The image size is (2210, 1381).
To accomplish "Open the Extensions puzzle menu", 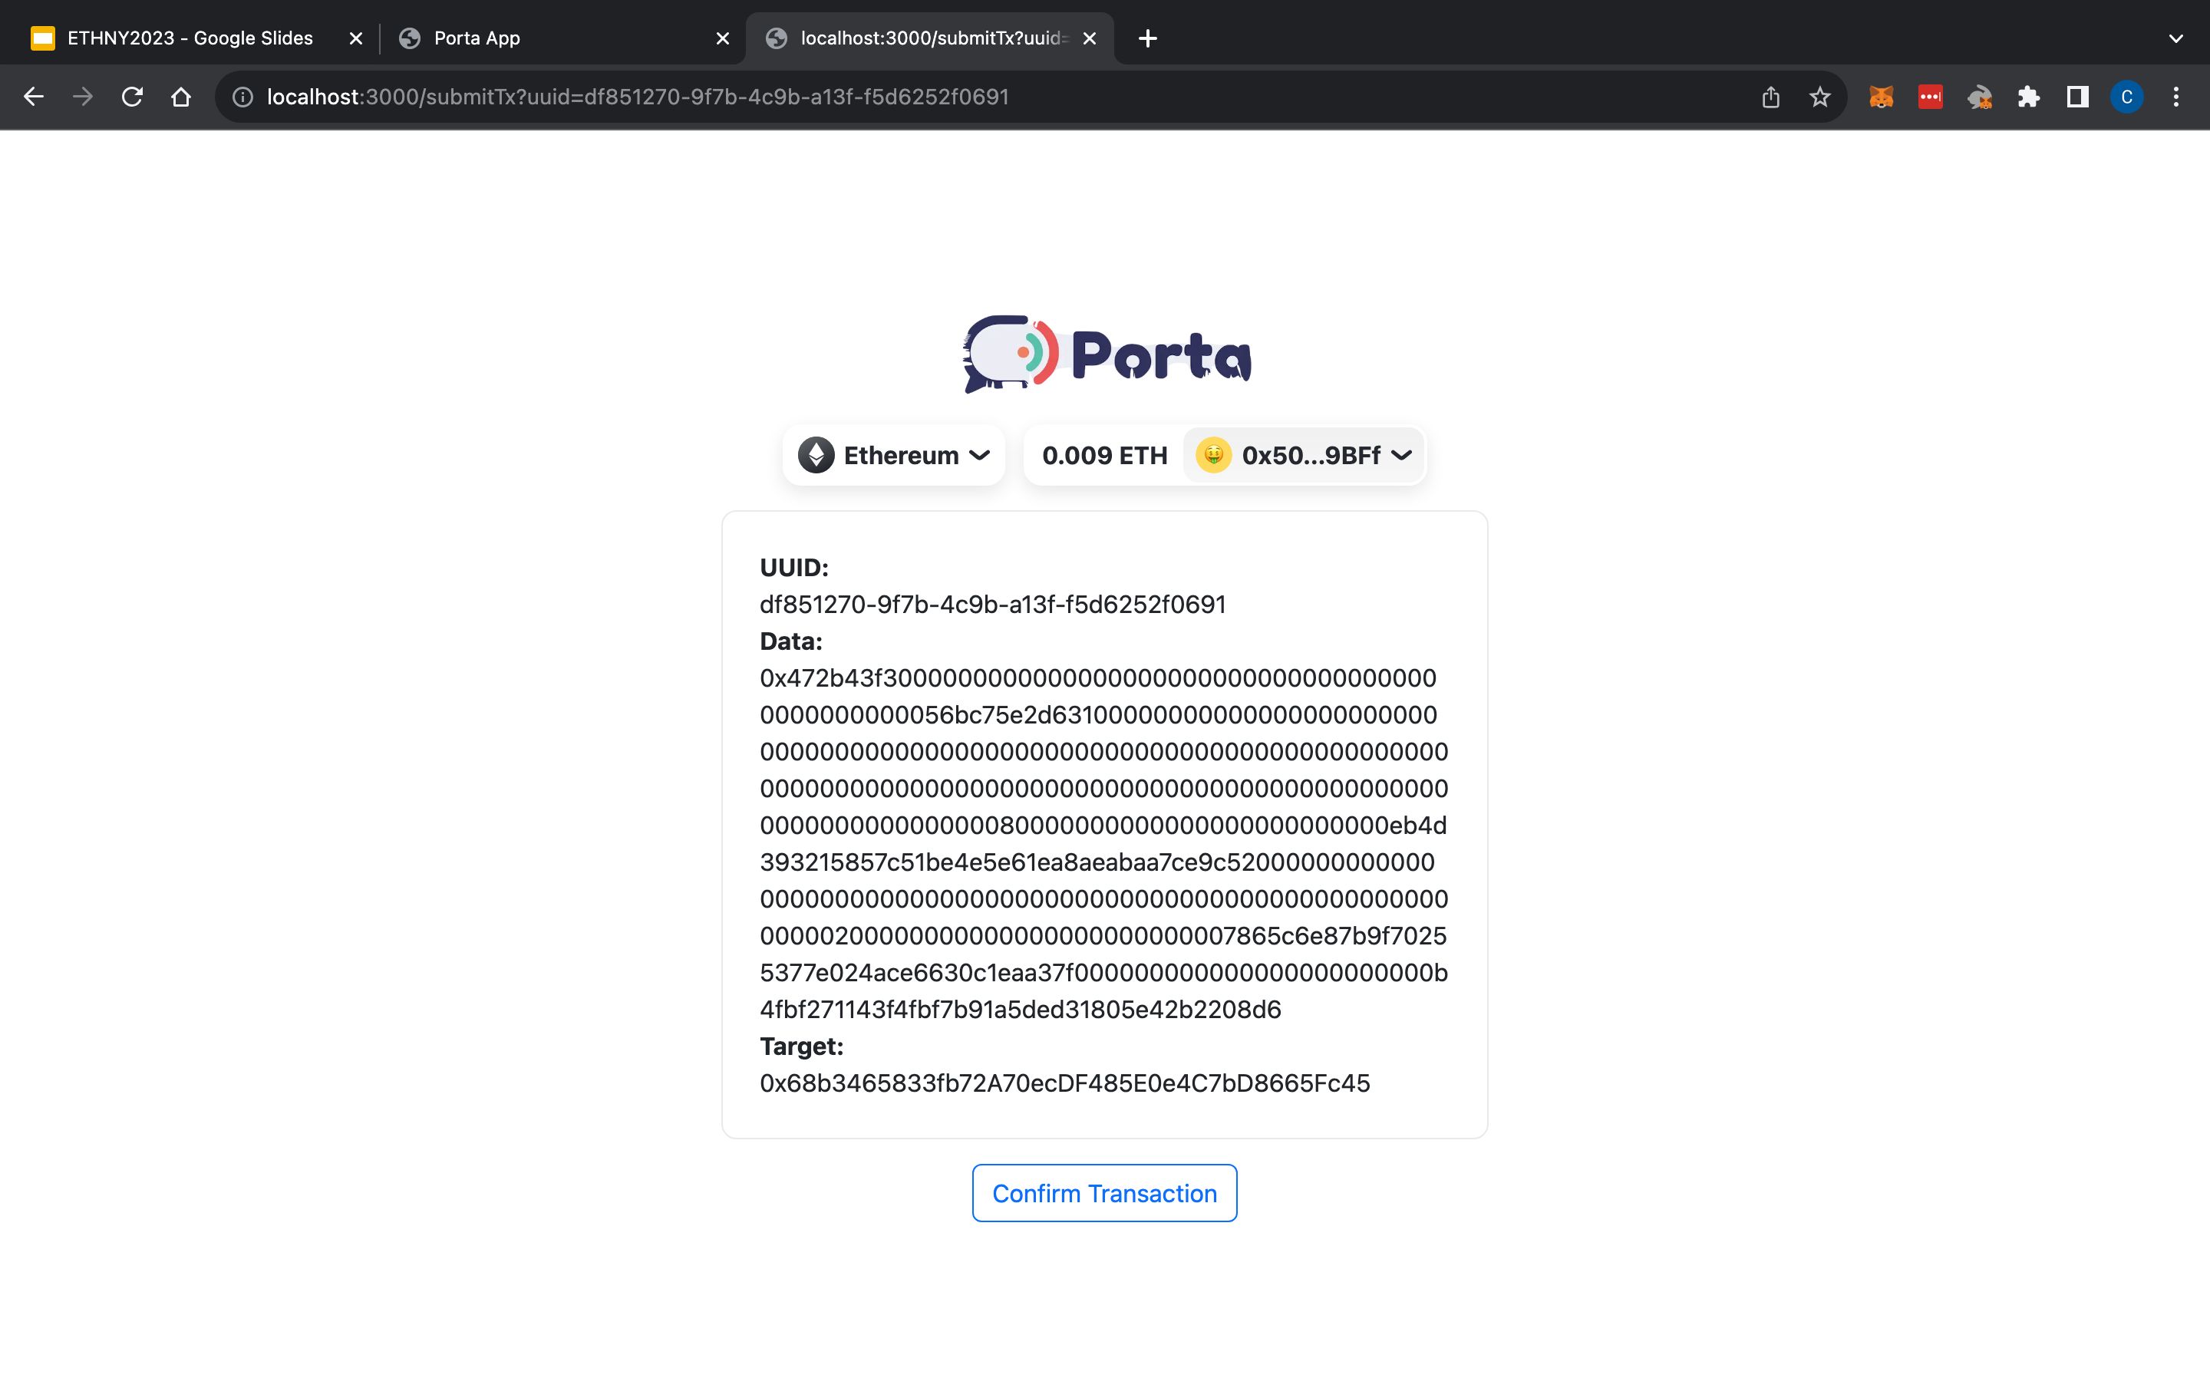I will pos(2028,97).
